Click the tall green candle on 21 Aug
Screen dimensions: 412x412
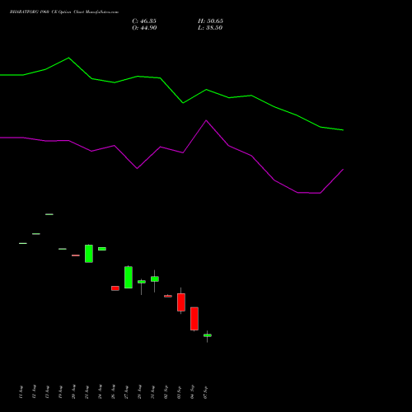[x=89, y=254]
